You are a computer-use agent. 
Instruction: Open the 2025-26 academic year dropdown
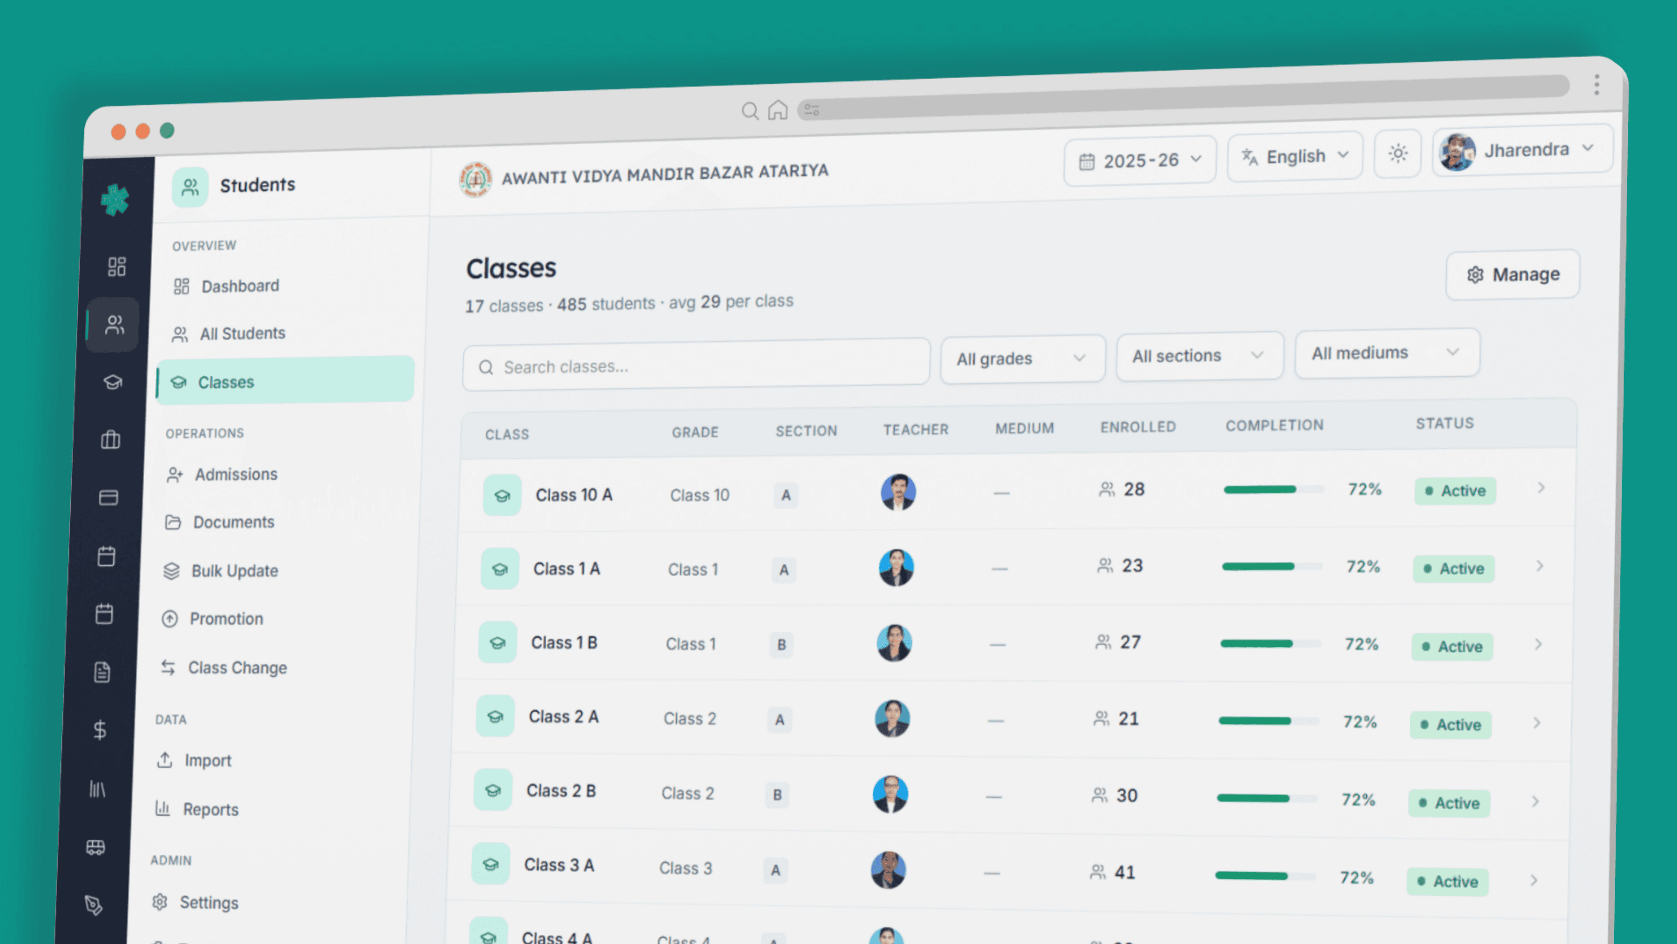1140,160
